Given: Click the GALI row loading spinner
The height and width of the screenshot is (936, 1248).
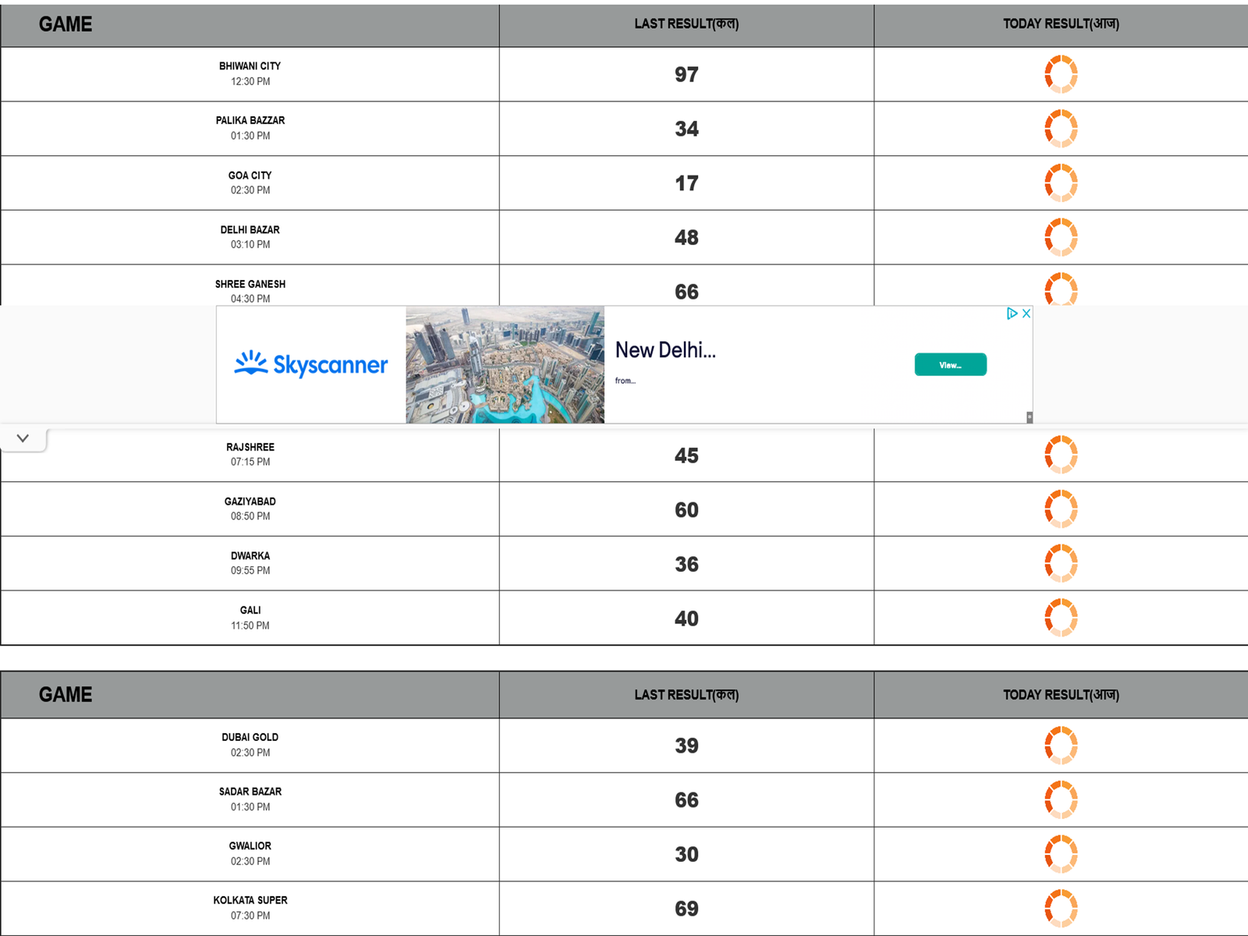Looking at the screenshot, I should point(1061,618).
